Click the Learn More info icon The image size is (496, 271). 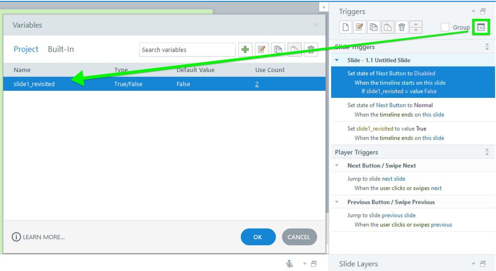(x=16, y=237)
